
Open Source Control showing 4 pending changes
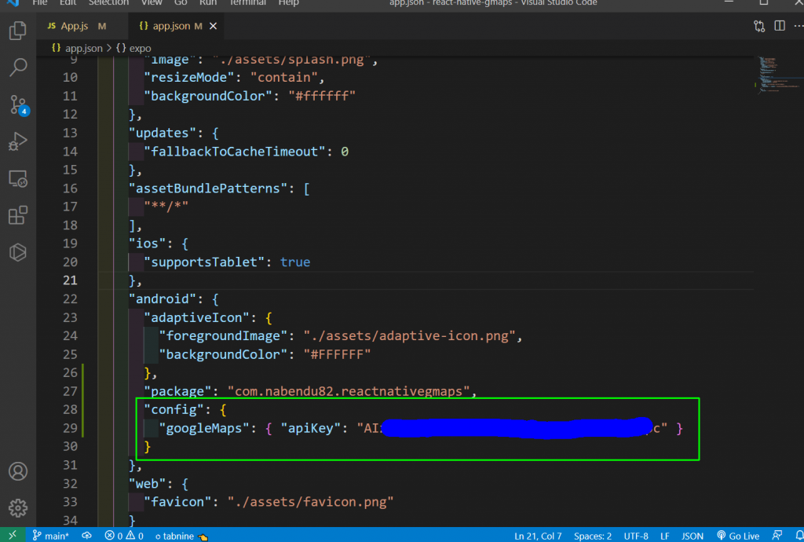(17, 104)
